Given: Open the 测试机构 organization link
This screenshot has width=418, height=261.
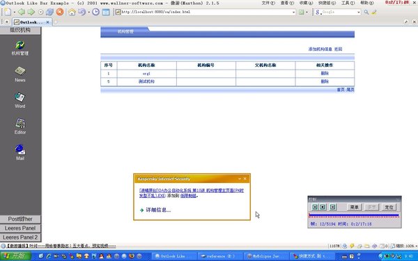Looking at the screenshot, I should [146, 81].
